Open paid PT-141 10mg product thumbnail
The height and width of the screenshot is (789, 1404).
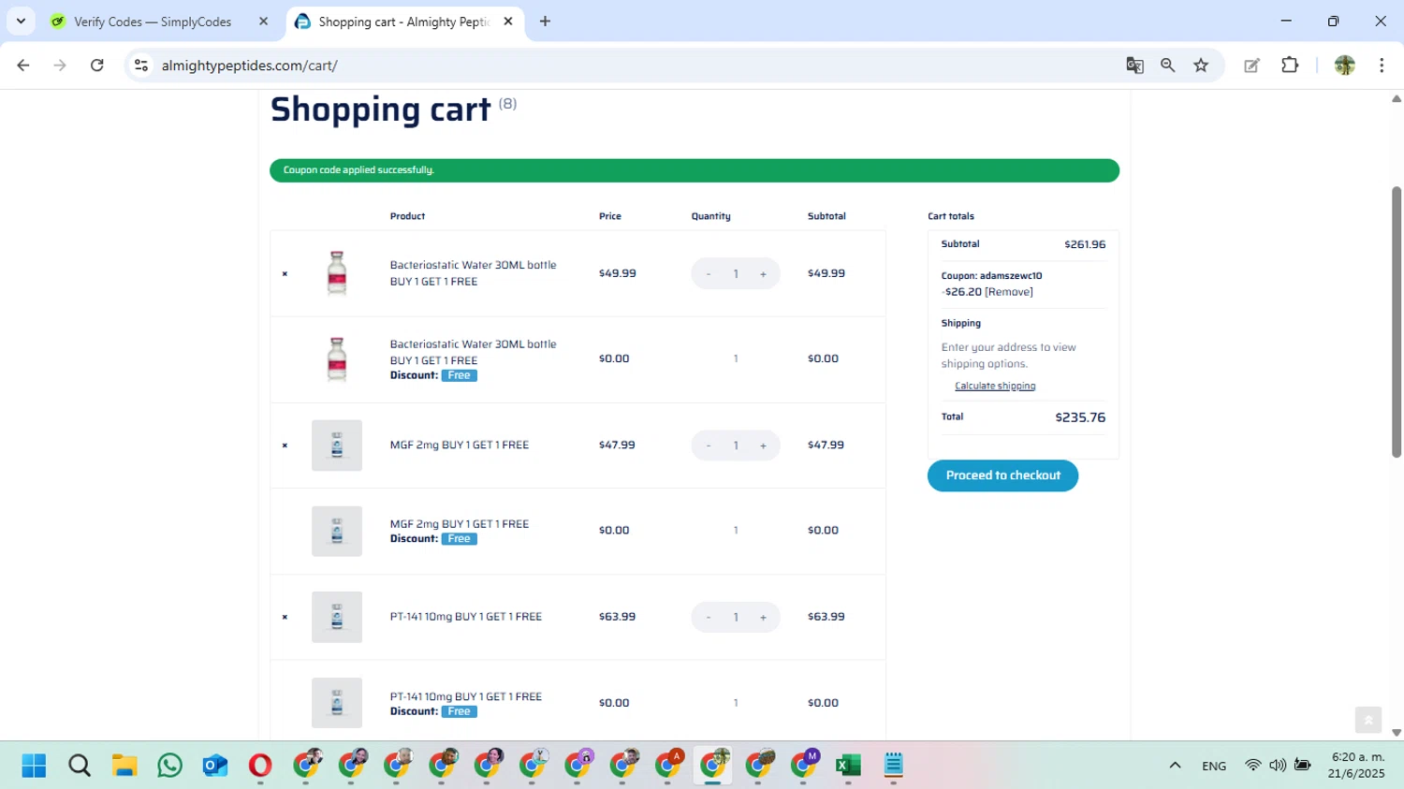tap(337, 617)
